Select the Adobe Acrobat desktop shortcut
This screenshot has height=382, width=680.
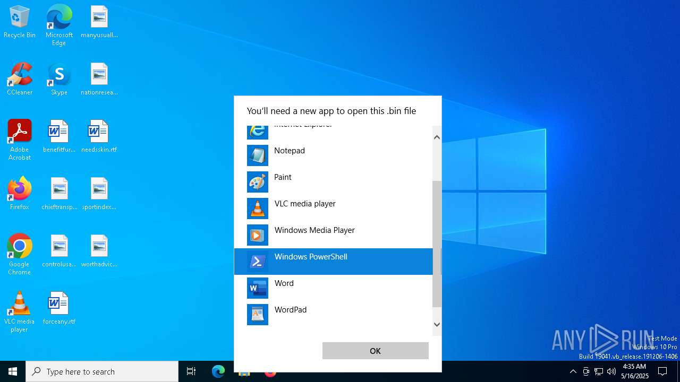(x=20, y=140)
